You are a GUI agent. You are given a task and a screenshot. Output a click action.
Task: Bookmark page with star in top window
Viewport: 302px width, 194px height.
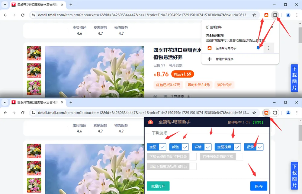(x=254, y=15)
